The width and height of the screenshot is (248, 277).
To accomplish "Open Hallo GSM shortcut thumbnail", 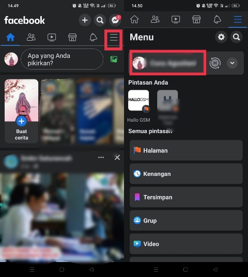I will 138,101.
